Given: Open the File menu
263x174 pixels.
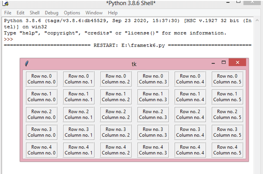Looking at the screenshot, I should pyautogui.click(x=8, y=13).
